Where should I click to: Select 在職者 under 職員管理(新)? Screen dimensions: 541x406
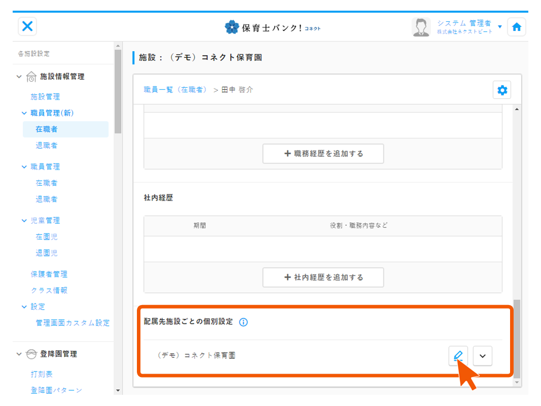click(x=47, y=129)
